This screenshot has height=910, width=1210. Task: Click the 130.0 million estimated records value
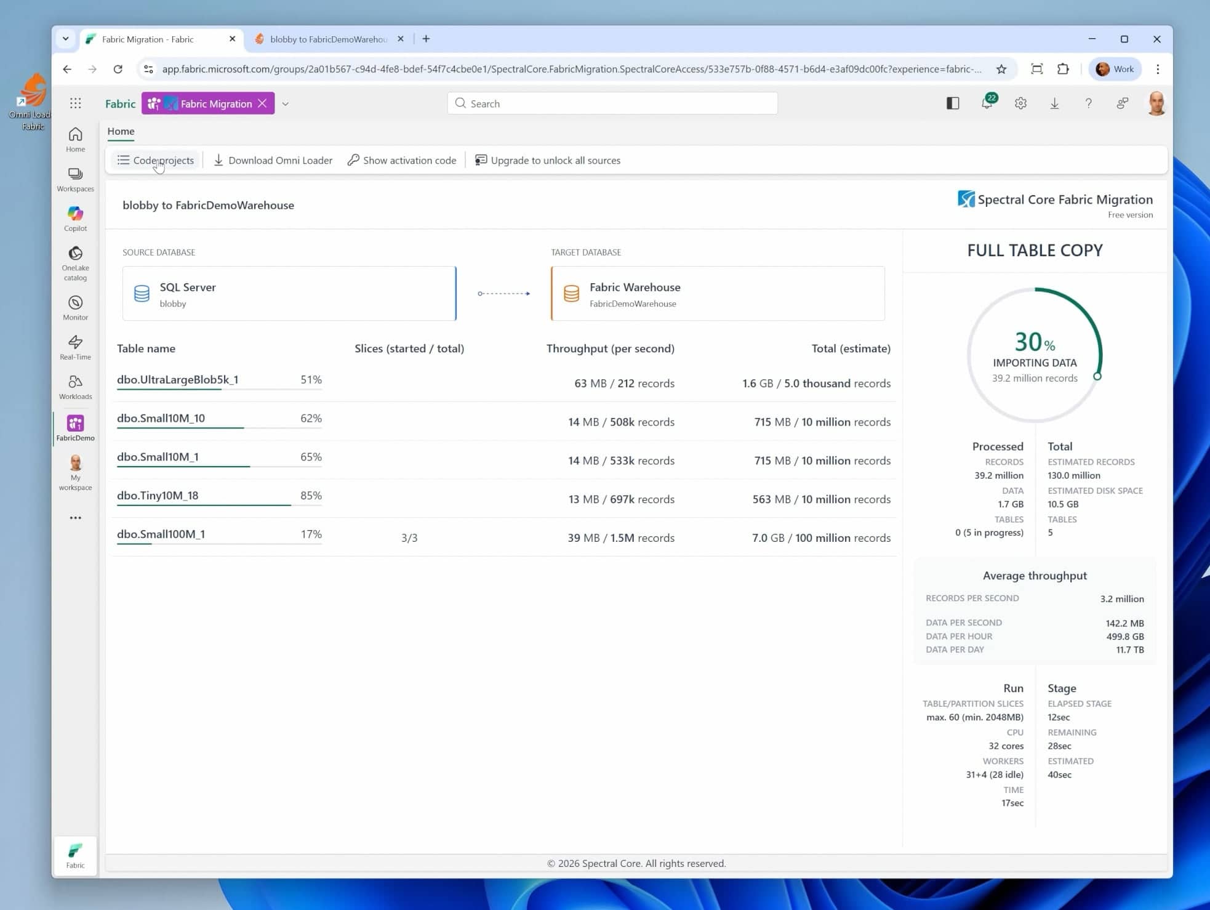tap(1074, 475)
